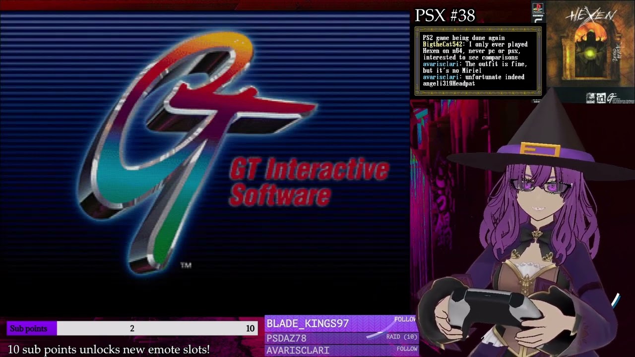The height and width of the screenshot is (357, 635).
Task: Select the AVARISCLARI username in the alerts list
Action: point(298,350)
